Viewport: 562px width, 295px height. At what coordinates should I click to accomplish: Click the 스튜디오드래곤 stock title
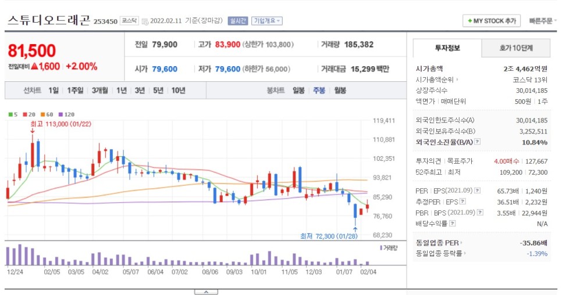tap(49, 20)
